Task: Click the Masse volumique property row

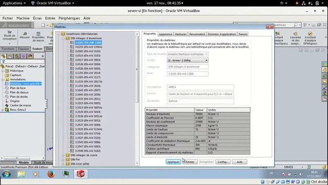Action: pyautogui.click(x=197, y=125)
